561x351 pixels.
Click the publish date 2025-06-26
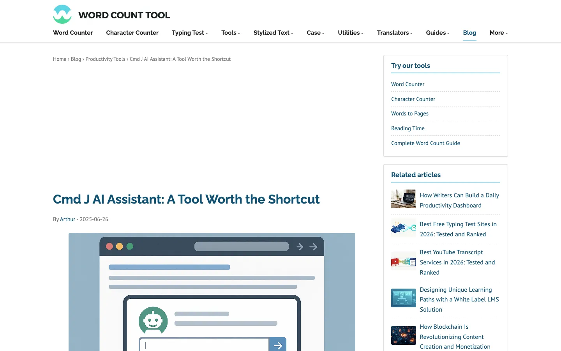[94, 219]
